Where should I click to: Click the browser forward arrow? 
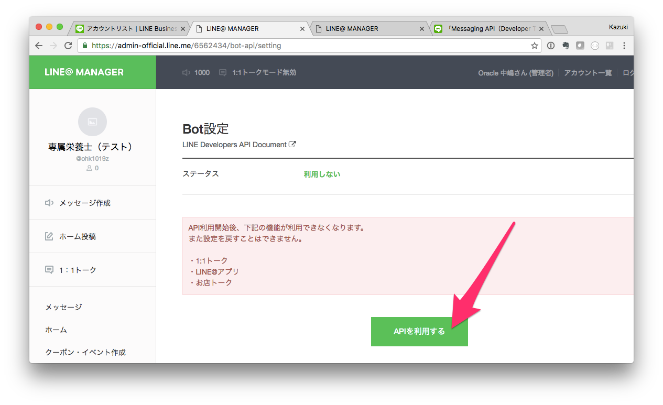pos(53,46)
